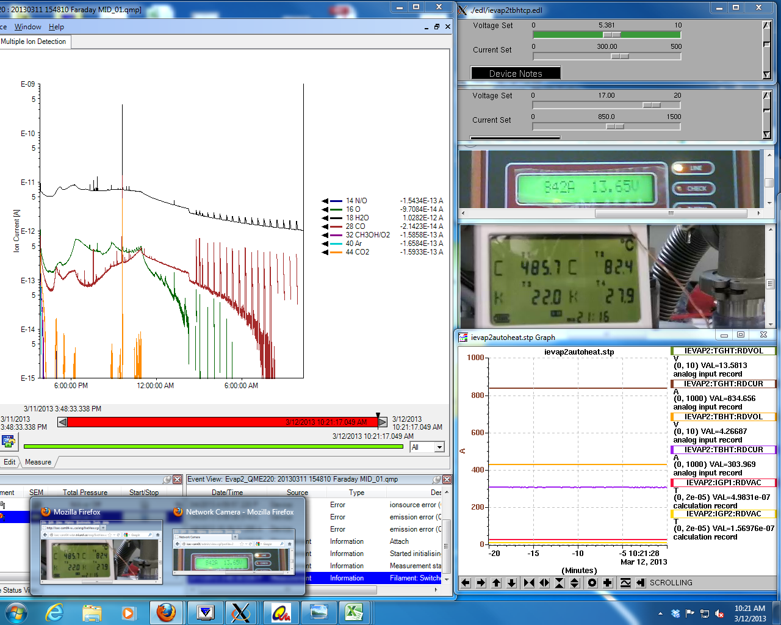
Task: Click the waveform graph icon in strip chart toolbar
Action: [625, 583]
